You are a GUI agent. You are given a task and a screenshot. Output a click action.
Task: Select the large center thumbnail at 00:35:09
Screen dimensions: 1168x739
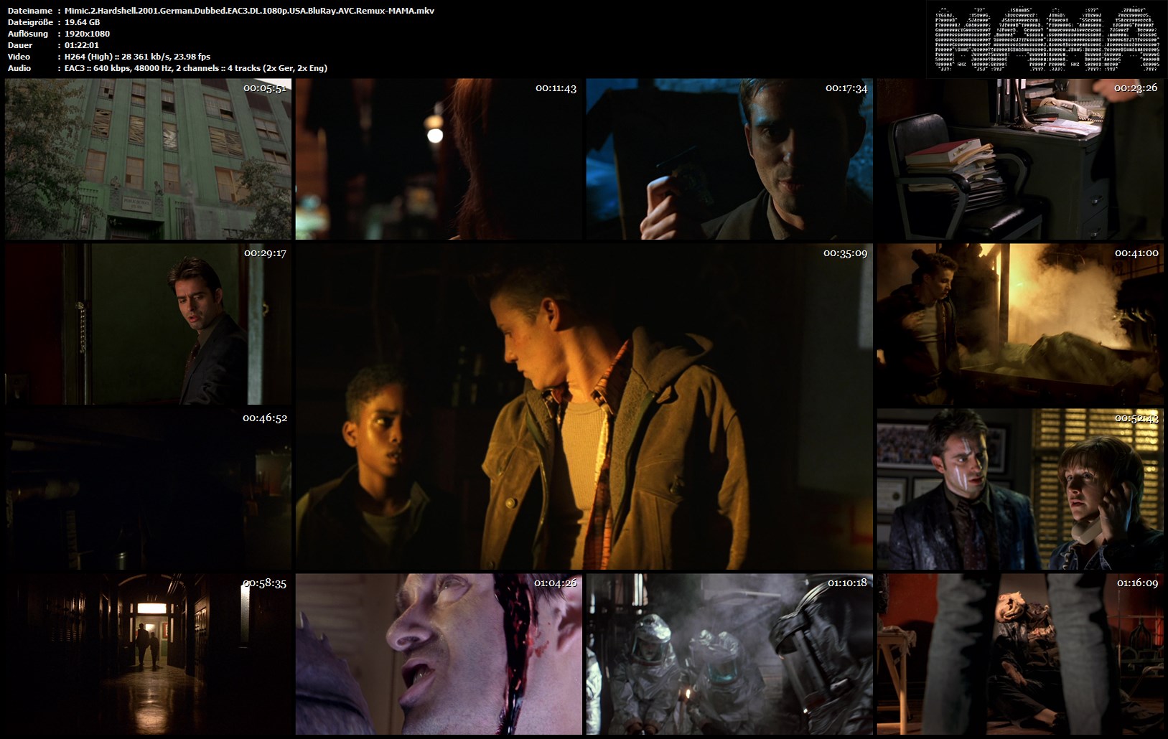pyautogui.click(x=584, y=407)
